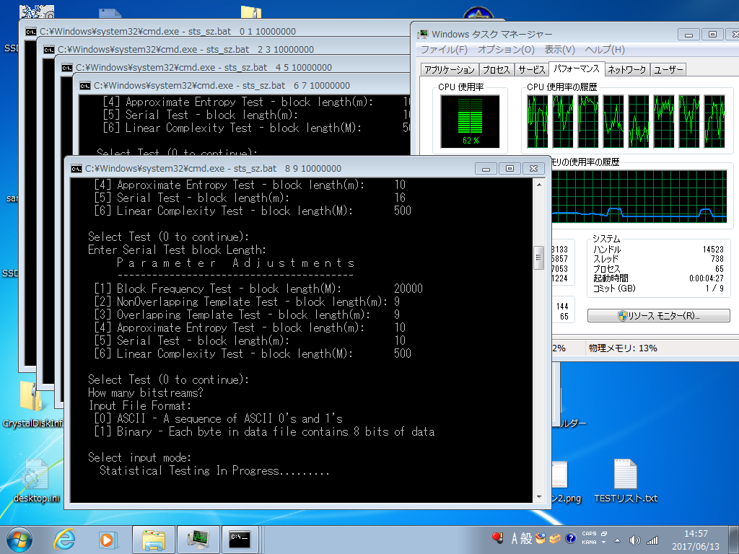The image size is (739, 554).
Task: Open Internet Explorer from the taskbar
Action: click(x=66, y=539)
